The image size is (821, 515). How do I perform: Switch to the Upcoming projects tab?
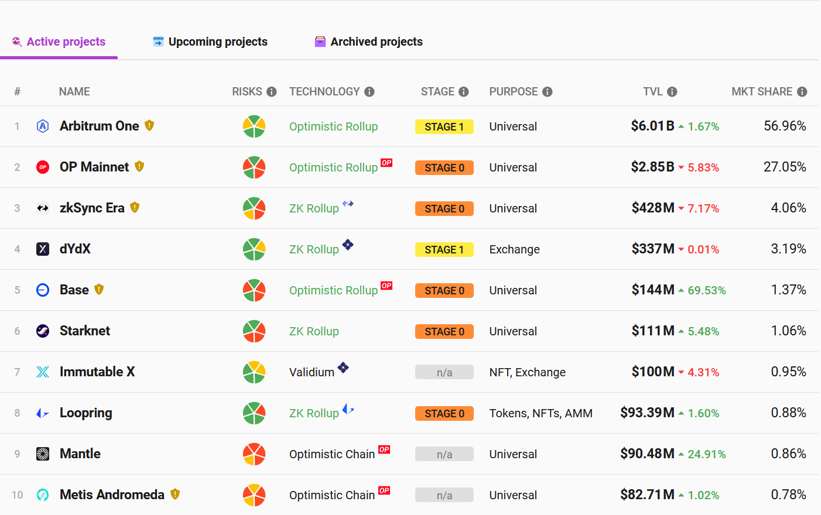(210, 42)
